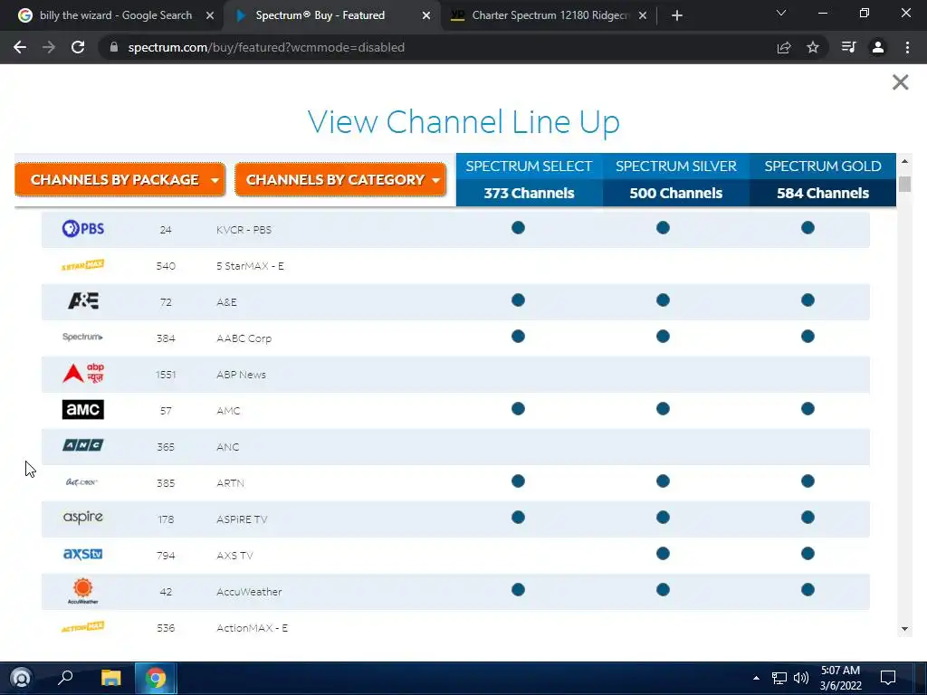
Task: Reload the Spectrum page
Action: (x=78, y=47)
